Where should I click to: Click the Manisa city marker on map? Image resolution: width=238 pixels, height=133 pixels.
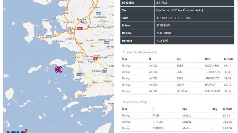[81, 22]
